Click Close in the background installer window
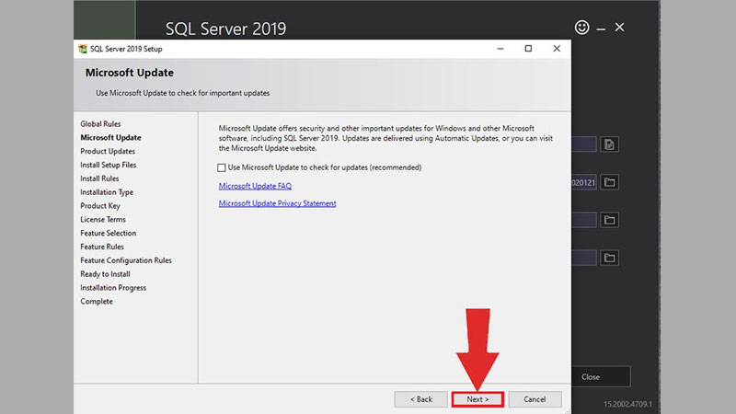 pyautogui.click(x=601, y=377)
